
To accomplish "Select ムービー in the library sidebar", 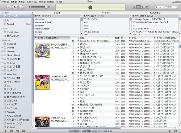I will (16, 20).
